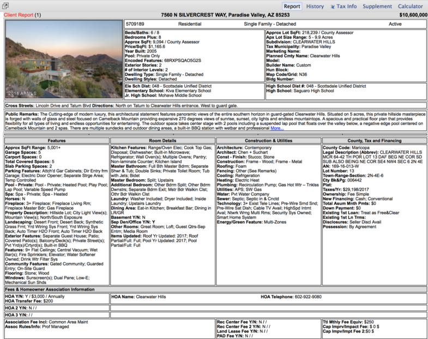Open the property photo thumbnail

(x=64, y=59)
